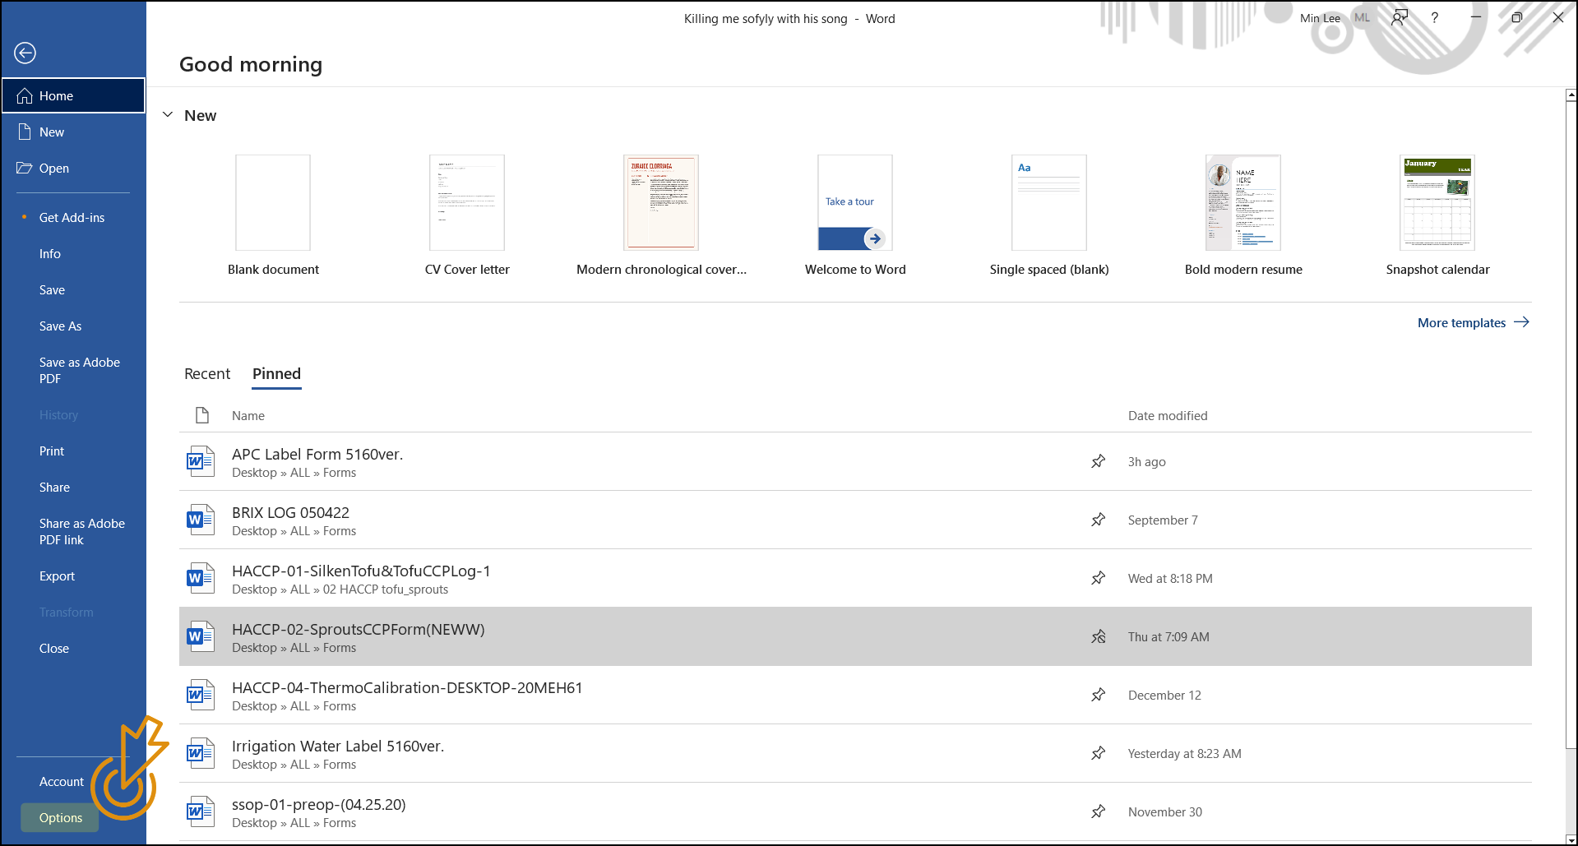The width and height of the screenshot is (1578, 846).
Task: Open HACCP-02-SproutsCCPForm(NEWW) file
Action: [855, 636]
